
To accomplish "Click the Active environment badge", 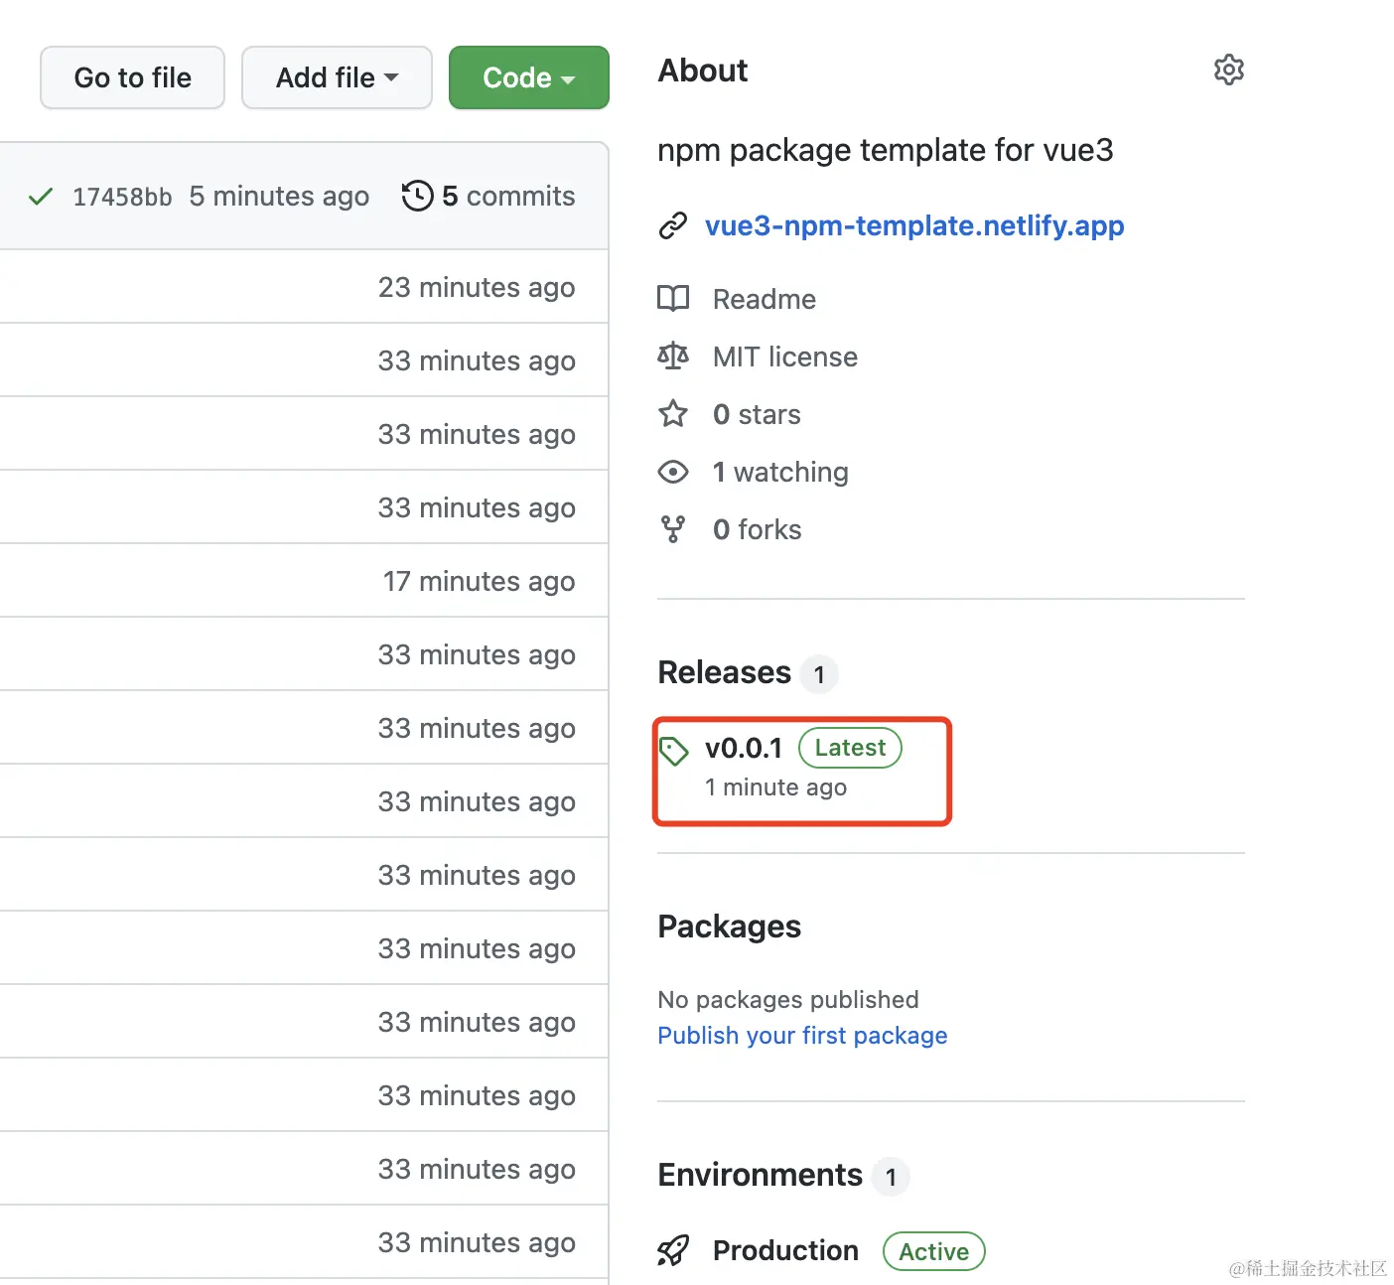I will (x=933, y=1251).
